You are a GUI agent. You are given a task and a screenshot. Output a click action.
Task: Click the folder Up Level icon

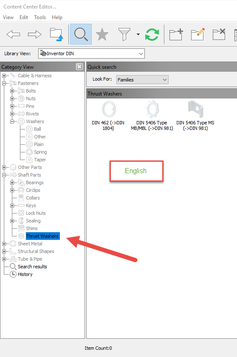[x=56, y=34]
